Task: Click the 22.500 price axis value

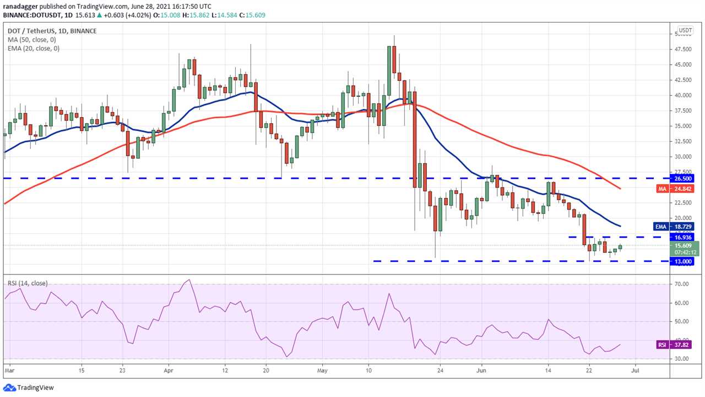Action: (x=684, y=203)
